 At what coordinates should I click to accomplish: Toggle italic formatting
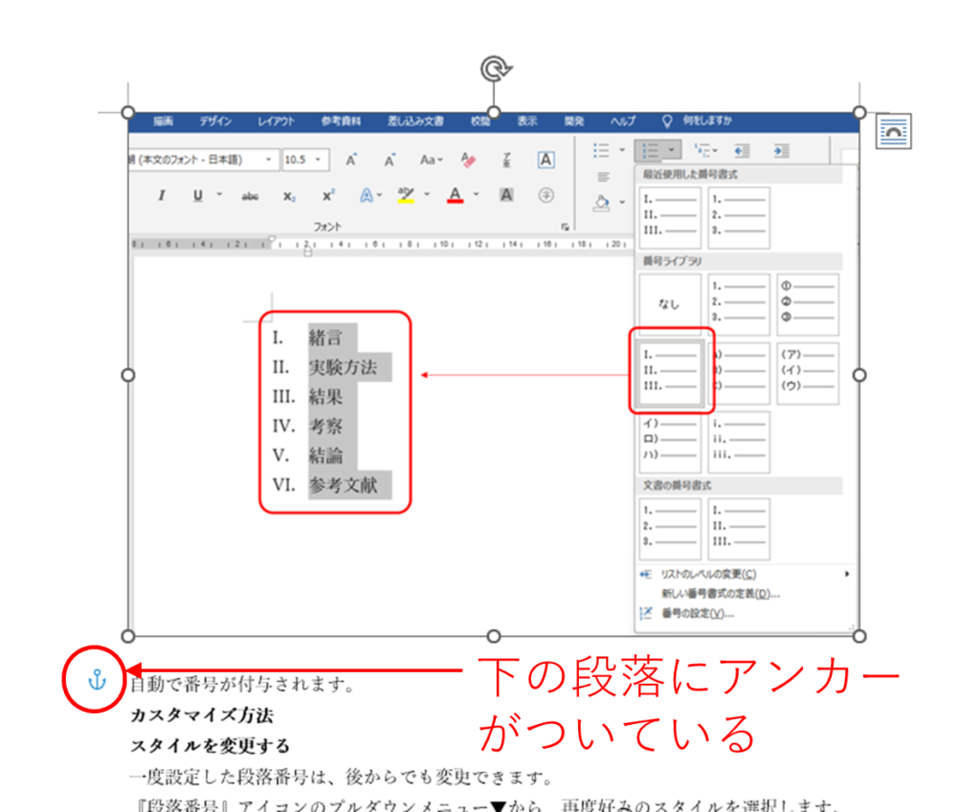pos(162,195)
